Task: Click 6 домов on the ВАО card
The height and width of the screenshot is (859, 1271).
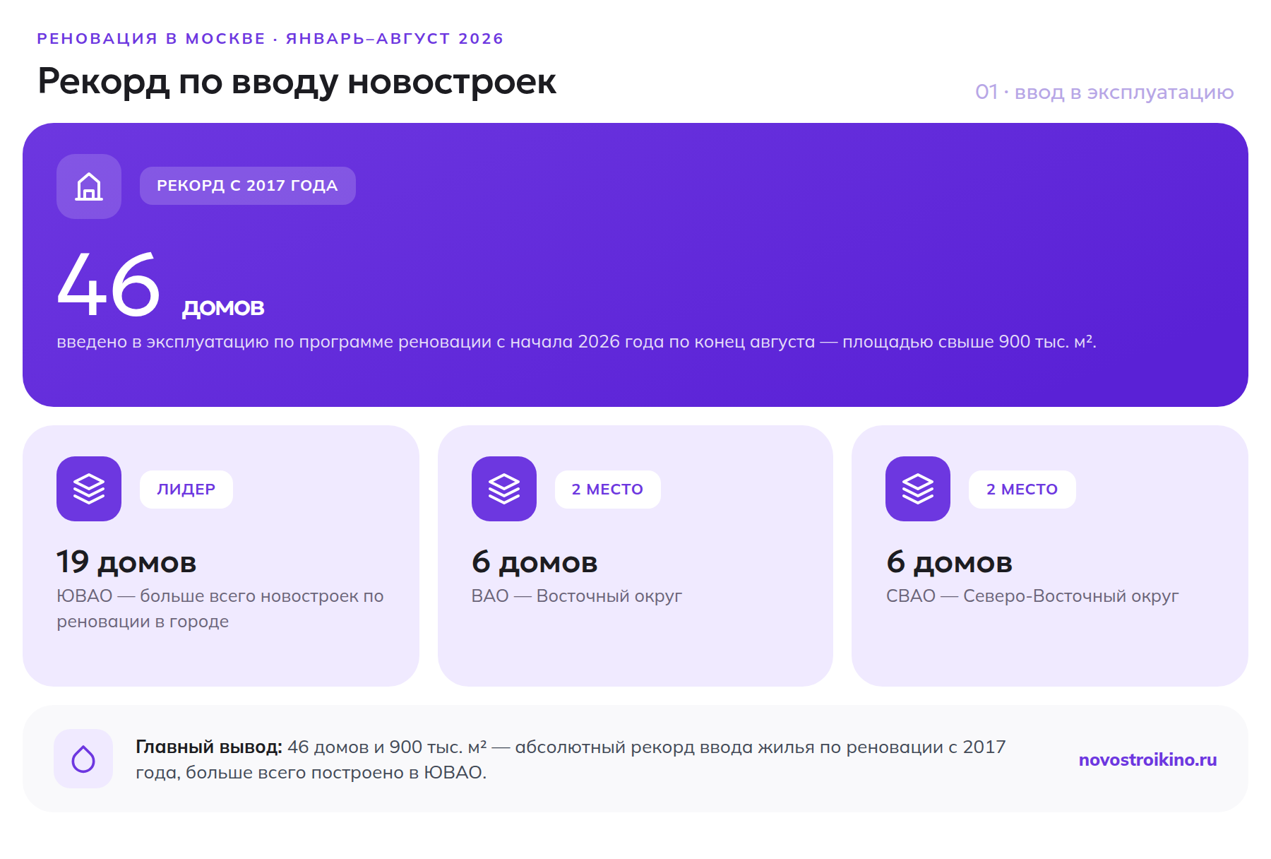Action: click(535, 562)
